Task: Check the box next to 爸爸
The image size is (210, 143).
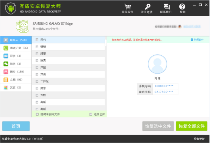Action: pyautogui.click(x=37, y=47)
